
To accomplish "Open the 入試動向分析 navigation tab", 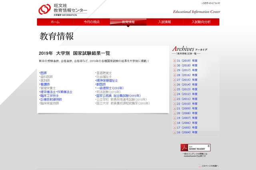I will pyautogui.click(x=201, y=22).
